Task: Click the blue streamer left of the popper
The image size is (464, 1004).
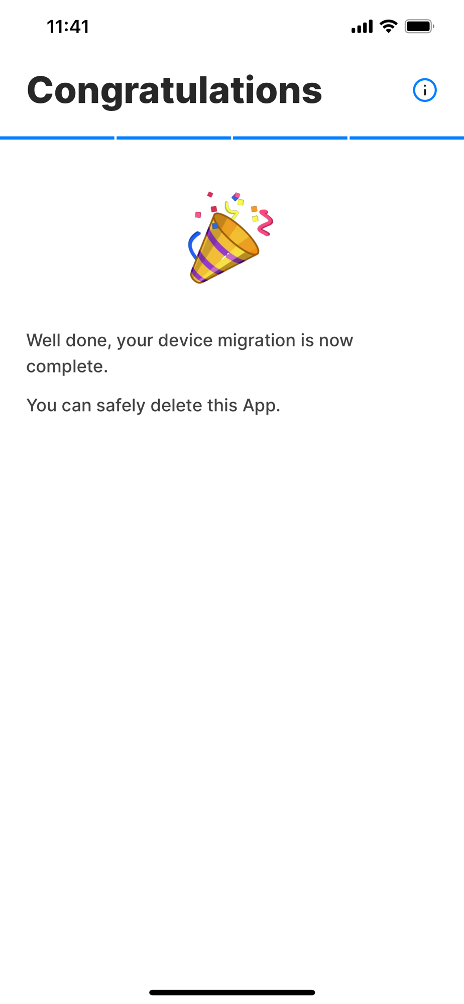Action: 194,244
